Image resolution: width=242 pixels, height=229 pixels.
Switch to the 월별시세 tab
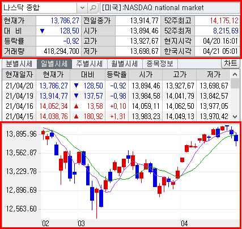tap(125, 63)
